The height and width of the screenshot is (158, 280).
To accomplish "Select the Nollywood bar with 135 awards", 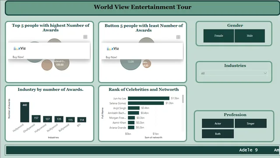I will tap(59, 119).
